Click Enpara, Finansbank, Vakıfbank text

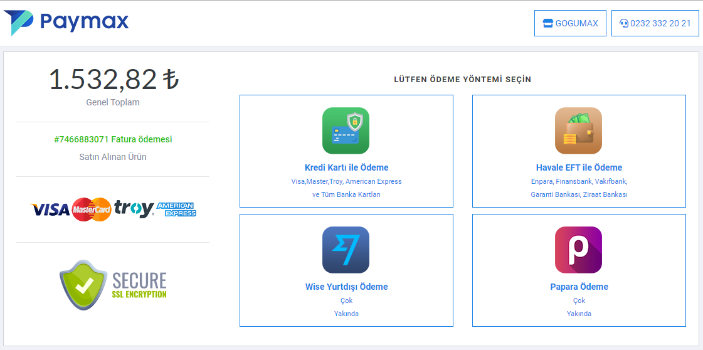(x=579, y=181)
